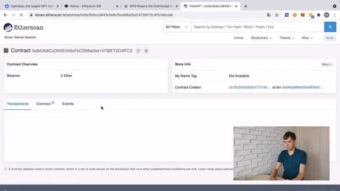Switch to the Events tab
This screenshot has width=340, height=191.
tap(68, 104)
